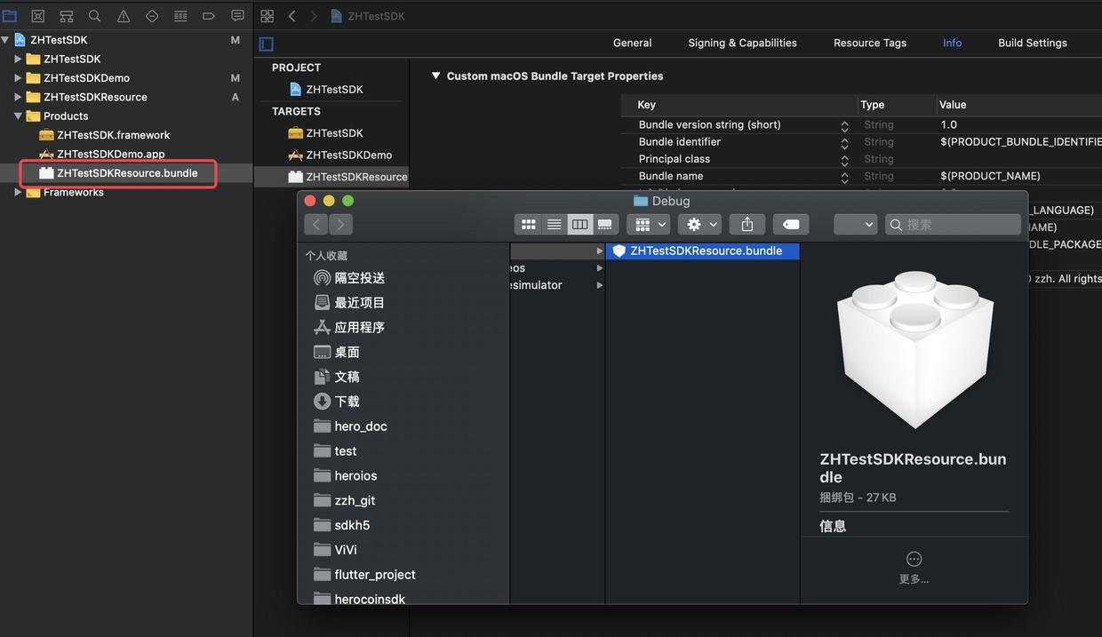The height and width of the screenshot is (637, 1102).
Task: Open the Project navigator folder icon
Action: click(x=10, y=16)
